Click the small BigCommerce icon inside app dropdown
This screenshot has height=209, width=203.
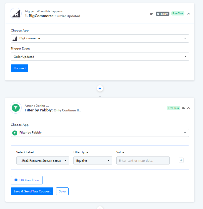pos(15,38)
